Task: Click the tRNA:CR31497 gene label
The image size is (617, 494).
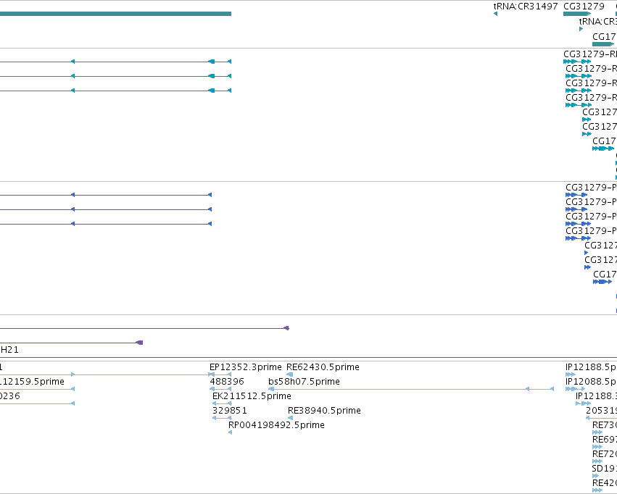Action: tap(526, 7)
